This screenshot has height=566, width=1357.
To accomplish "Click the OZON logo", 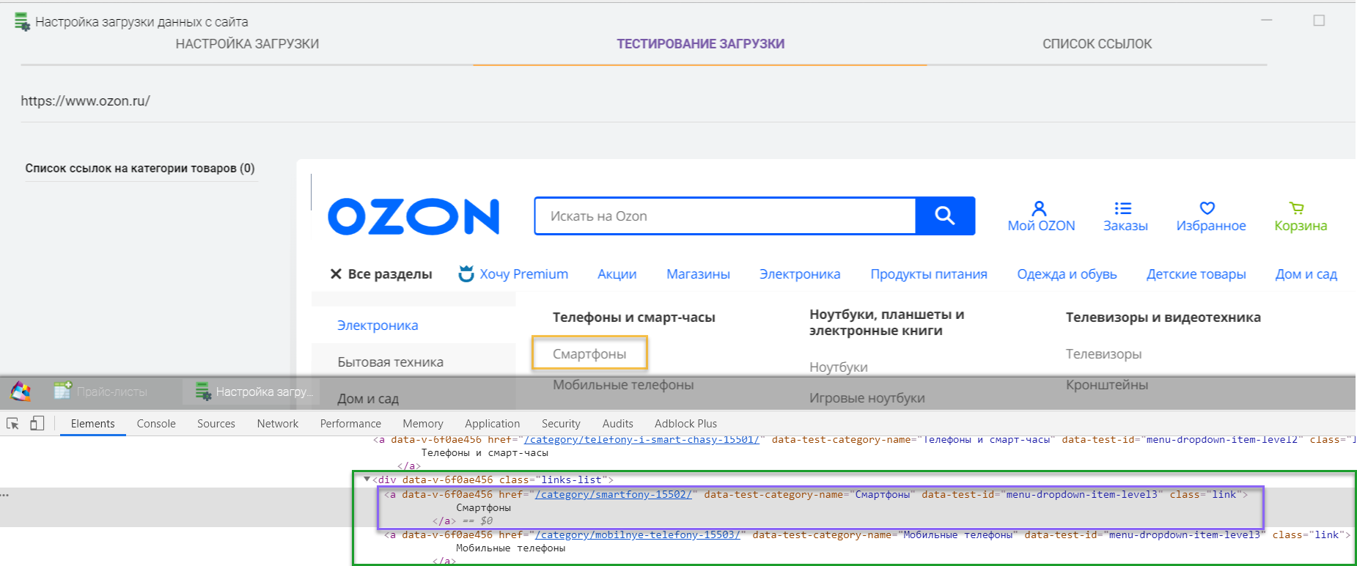I will click(x=413, y=216).
